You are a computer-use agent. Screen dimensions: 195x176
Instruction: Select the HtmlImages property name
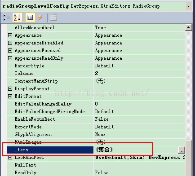point(28,142)
